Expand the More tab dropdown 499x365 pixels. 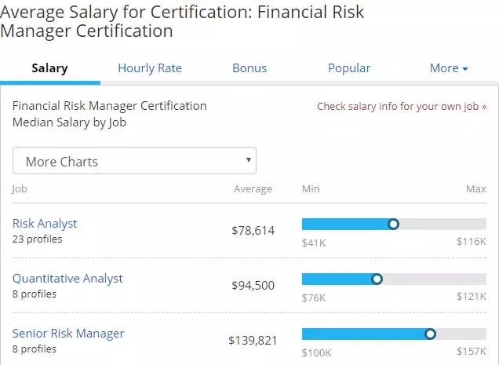tap(449, 68)
